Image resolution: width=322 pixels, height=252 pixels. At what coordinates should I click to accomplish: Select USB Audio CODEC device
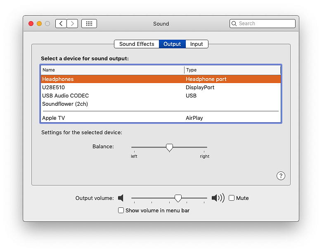(161, 95)
